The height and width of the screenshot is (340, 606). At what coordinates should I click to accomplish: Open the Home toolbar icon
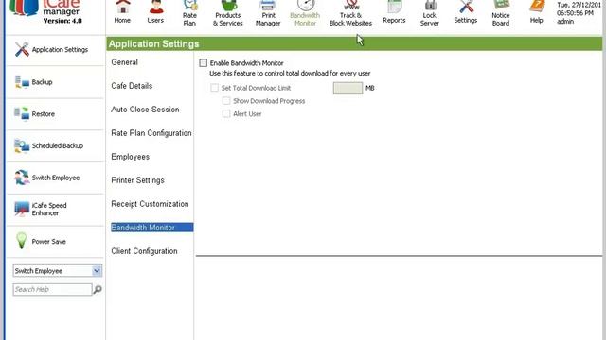122,11
